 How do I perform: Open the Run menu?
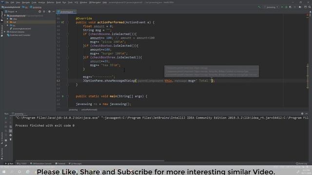(x=64, y=2)
